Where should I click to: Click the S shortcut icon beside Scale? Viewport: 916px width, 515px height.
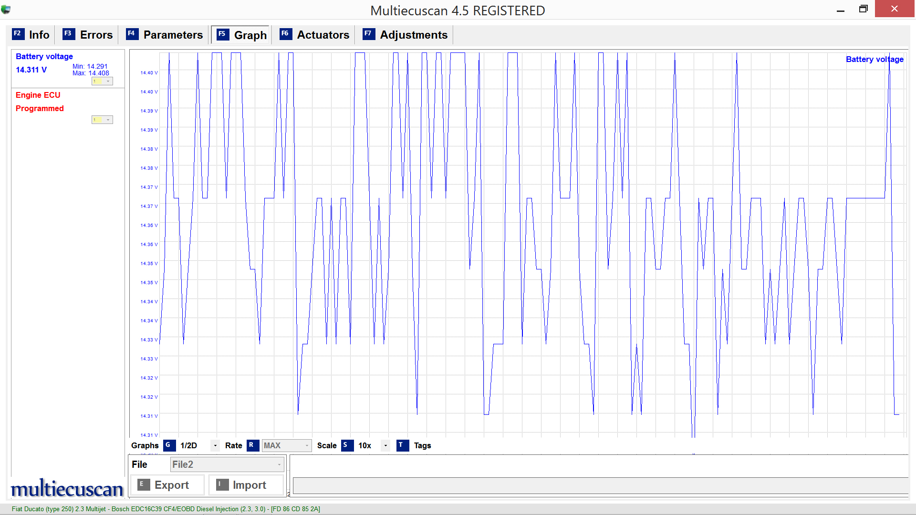pos(347,445)
